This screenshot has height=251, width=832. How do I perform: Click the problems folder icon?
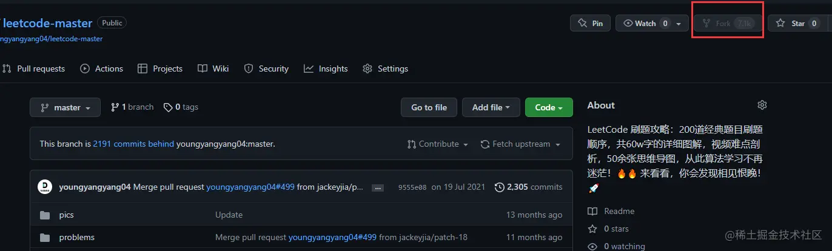(x=44, y=237)
